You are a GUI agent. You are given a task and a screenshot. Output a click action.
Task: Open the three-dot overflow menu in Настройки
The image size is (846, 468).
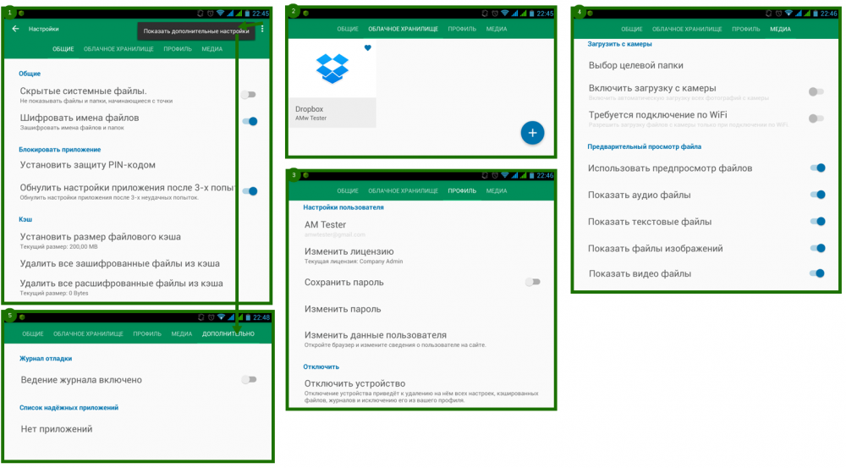pyautogui.click(x=262, y=29)
